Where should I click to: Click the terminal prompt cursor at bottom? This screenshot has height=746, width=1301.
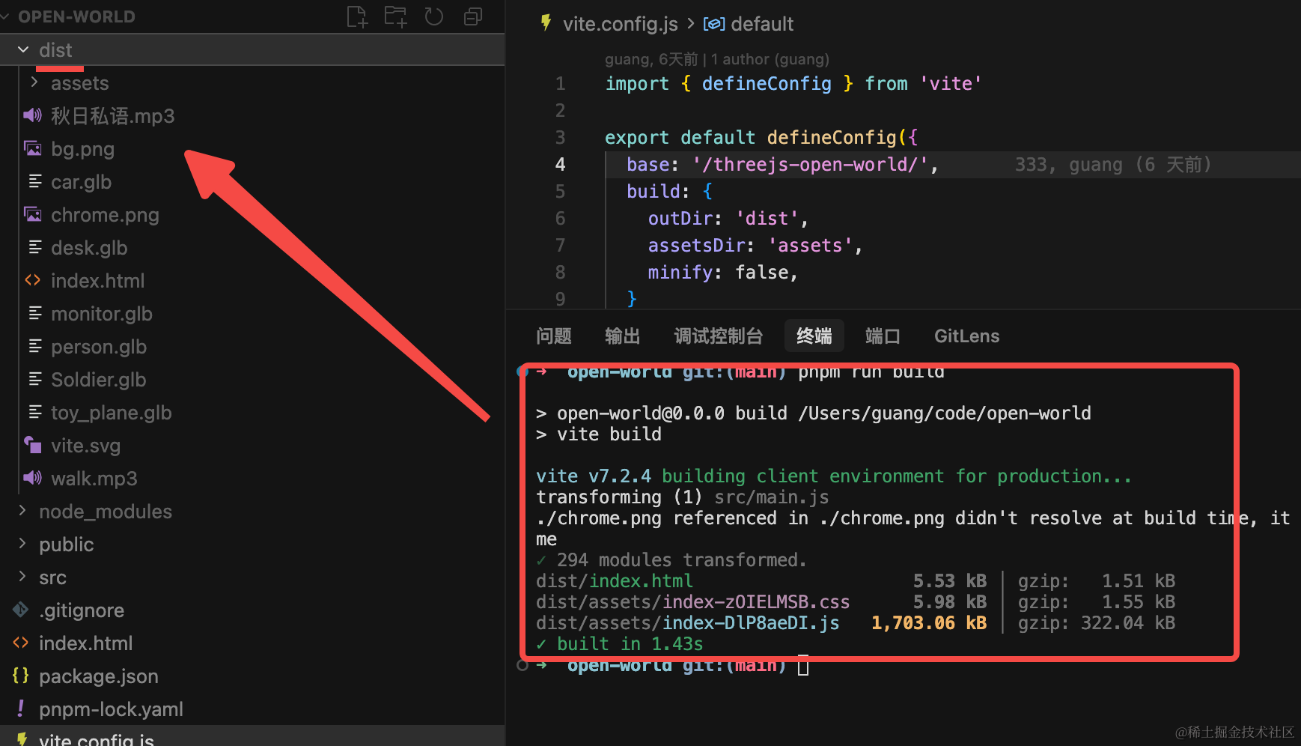click(x=803, y=665)
